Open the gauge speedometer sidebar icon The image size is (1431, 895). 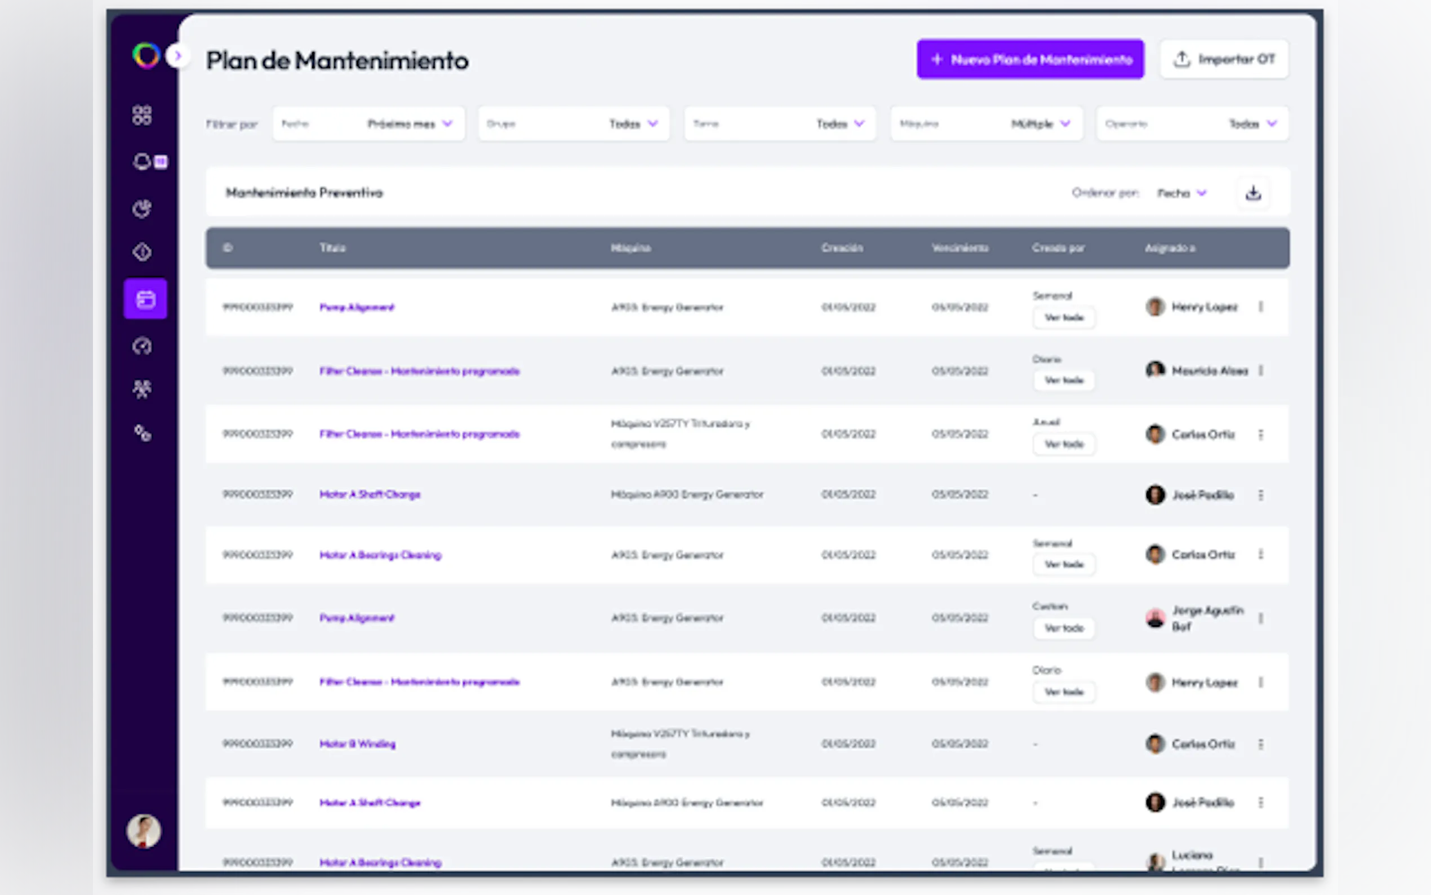point(142,345)
